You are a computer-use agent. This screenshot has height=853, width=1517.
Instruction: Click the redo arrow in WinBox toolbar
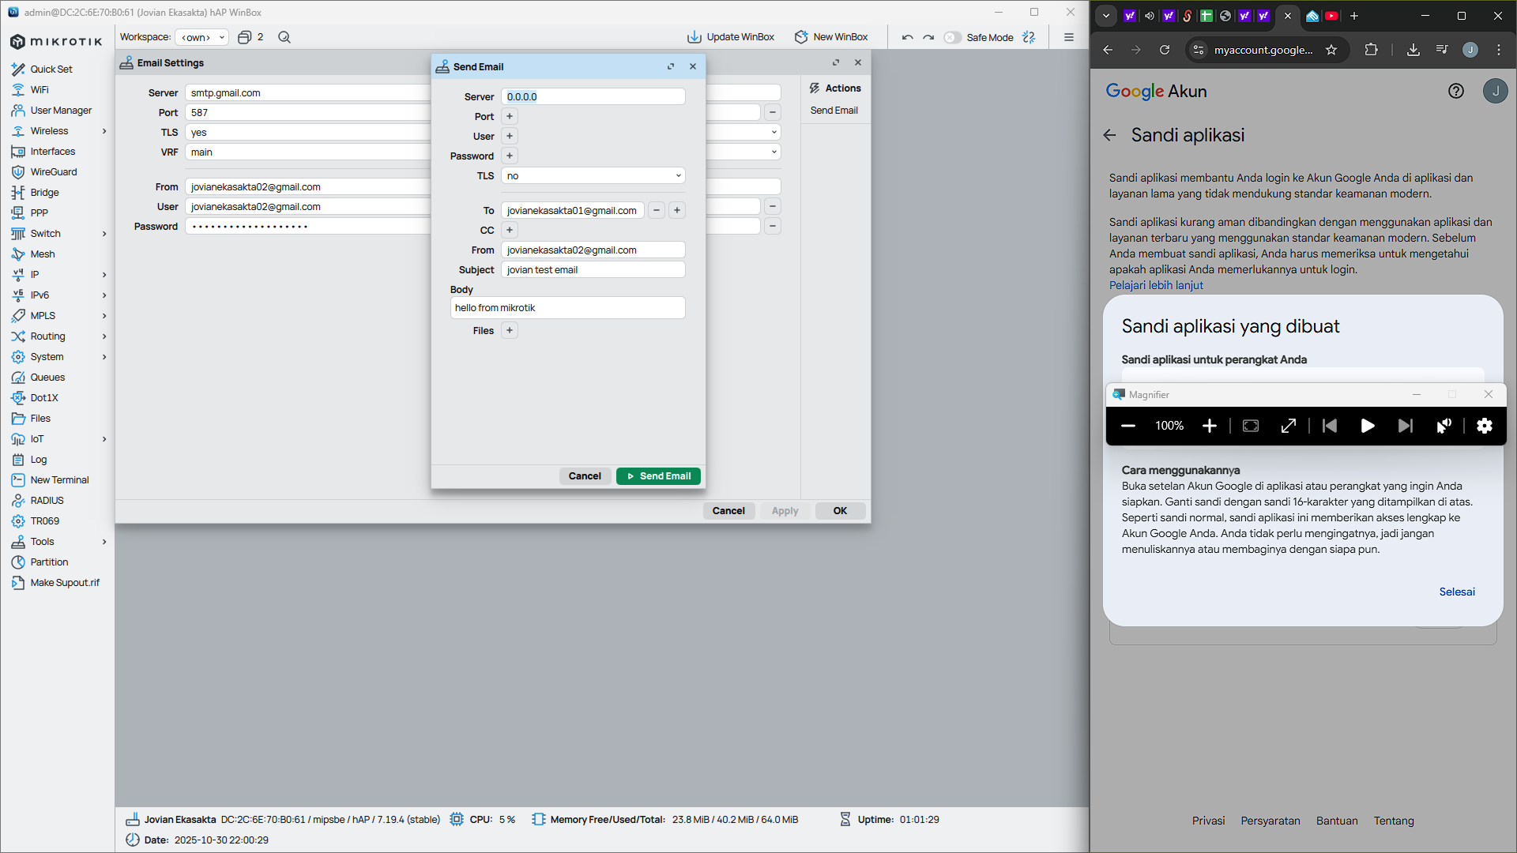[928, 37]
